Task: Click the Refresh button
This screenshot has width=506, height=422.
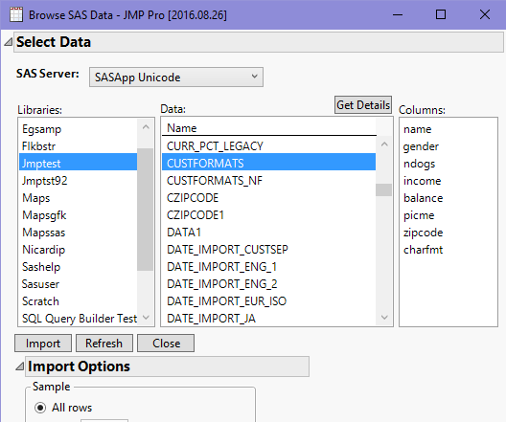Action: click(103, 344)
